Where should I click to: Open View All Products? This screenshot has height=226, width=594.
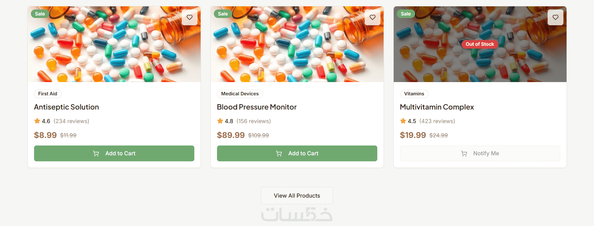coord(297,196)
